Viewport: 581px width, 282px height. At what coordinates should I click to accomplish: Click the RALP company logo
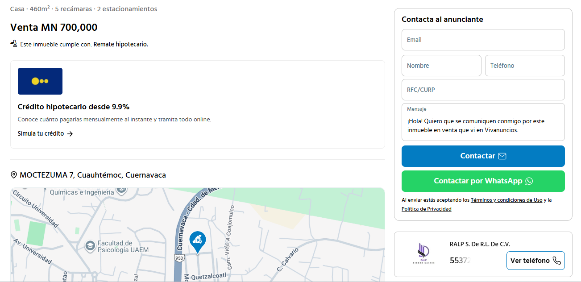tap(423, 254)
